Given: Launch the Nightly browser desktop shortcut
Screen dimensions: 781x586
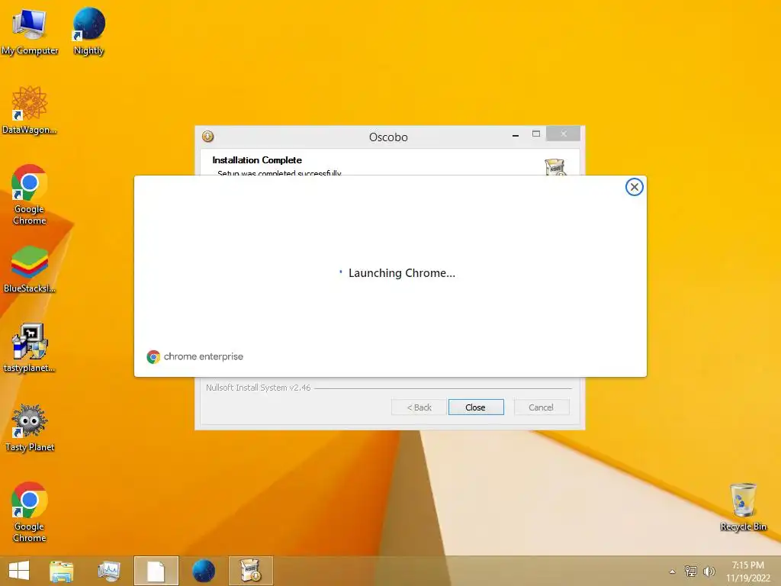Looking at the screenshot, I should tap(88, 31).
